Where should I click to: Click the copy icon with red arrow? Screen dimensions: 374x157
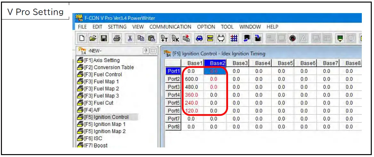(x=186, y=38)
